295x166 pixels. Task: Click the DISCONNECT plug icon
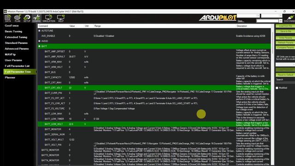(x=290, y=18)
